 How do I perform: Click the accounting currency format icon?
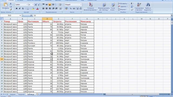(x=66, y=8)
